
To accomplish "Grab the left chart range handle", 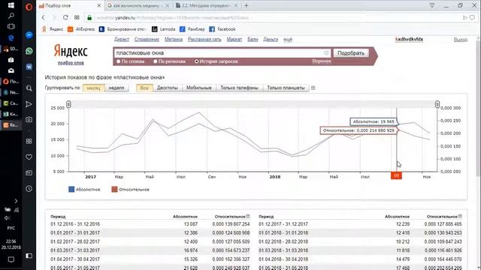I will tap(68, 104).
